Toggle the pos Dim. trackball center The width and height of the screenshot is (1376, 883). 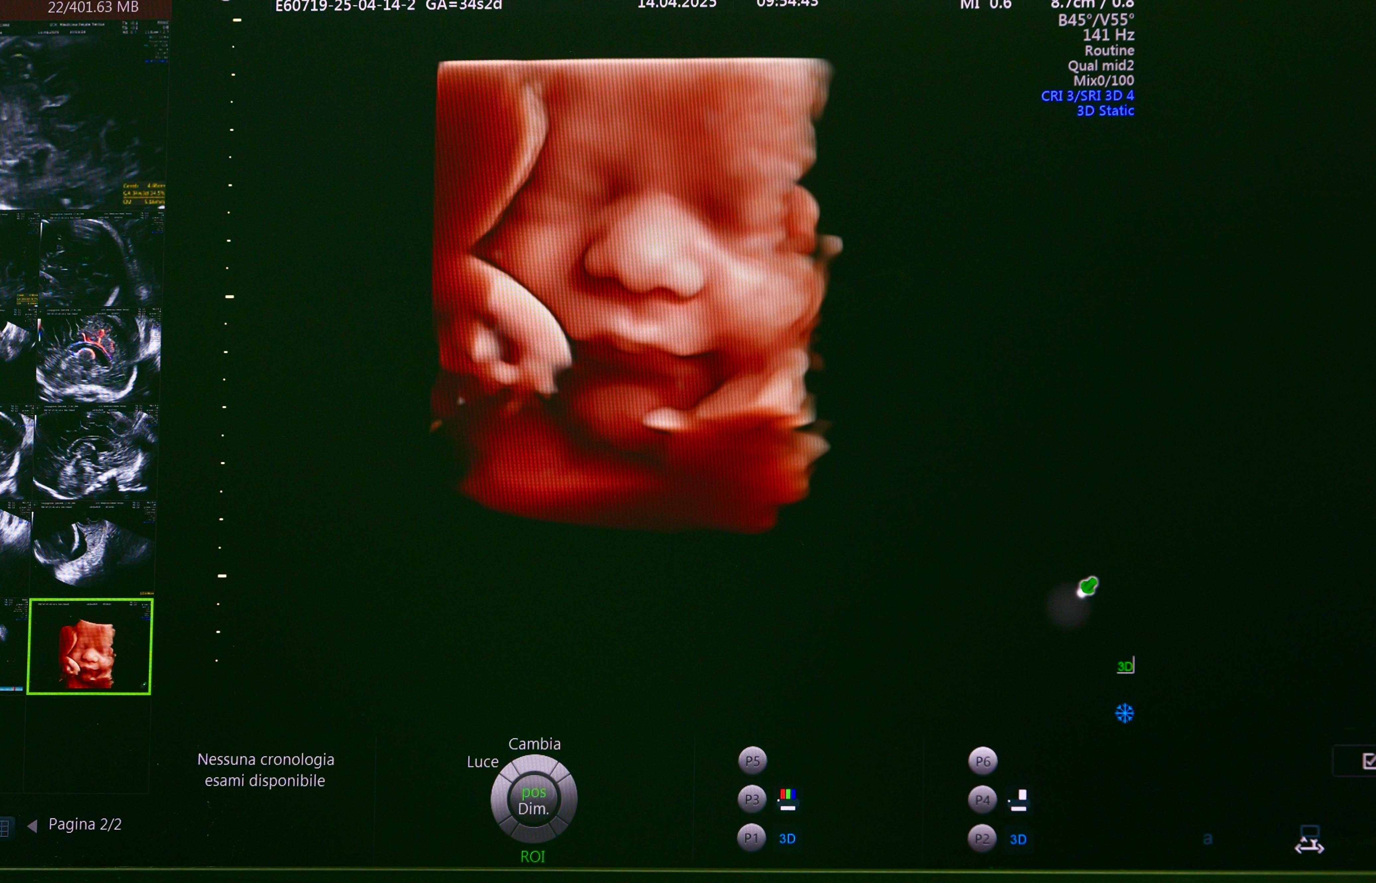point(534,800)
